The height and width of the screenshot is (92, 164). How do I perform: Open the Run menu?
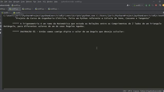[35, 2]
